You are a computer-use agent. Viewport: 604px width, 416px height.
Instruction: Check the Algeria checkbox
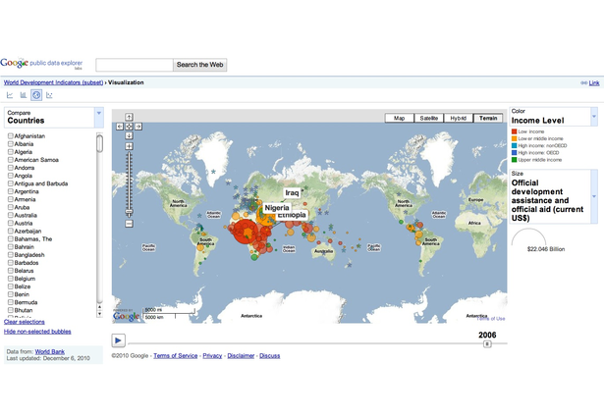click(x=11, y=152)
